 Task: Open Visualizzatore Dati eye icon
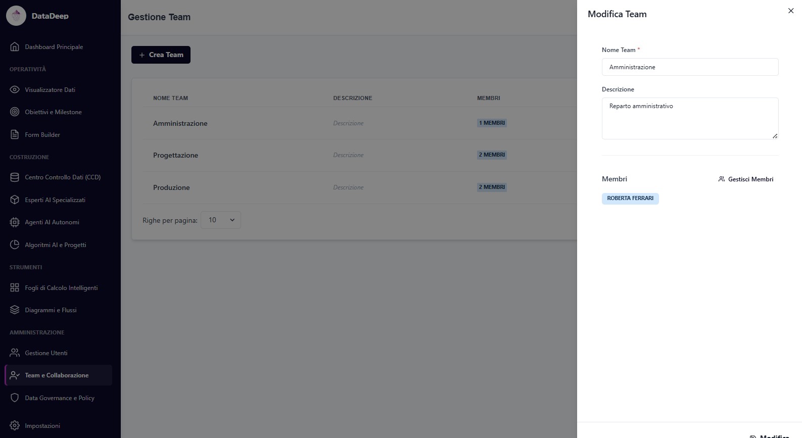(x=15, y=90)
